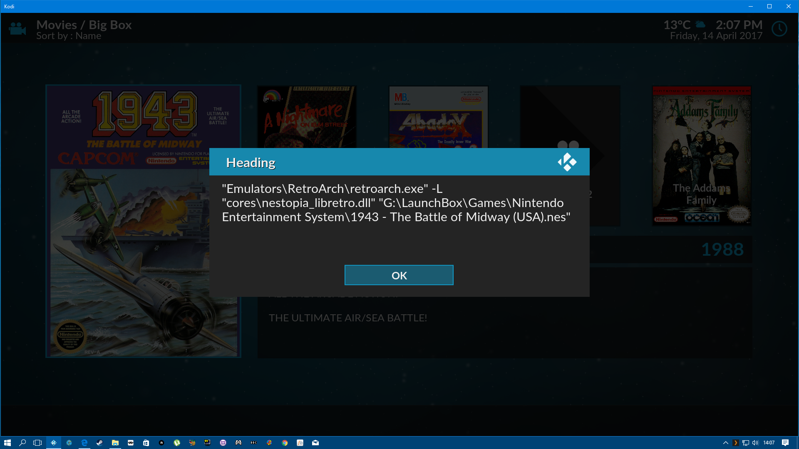Image resolution: width=799 pixels, height=449 pixels.
Task: Click the retroarch command line text in dialog
Action: click(396, 203)
